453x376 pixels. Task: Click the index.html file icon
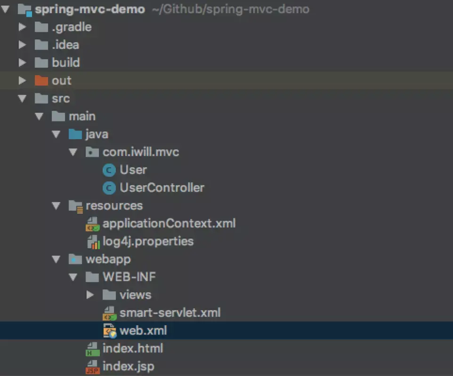(x=93, y=349)
